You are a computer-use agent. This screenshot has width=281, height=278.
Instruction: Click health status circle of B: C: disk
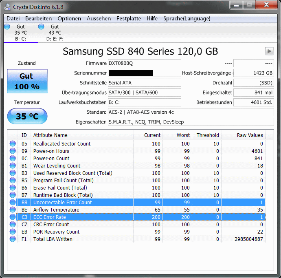pyautogui.click(x=7, y=26)
